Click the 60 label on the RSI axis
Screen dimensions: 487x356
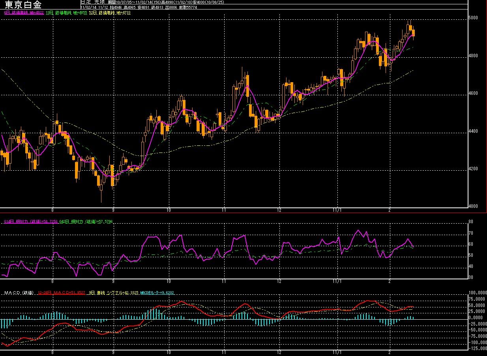pyautogui.click(x=470, y=245)
